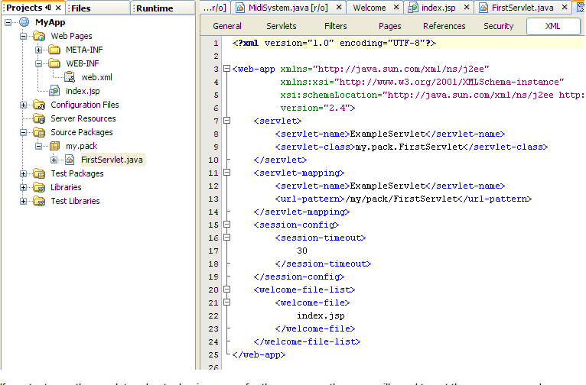Click the my.pack package icon
This screenshot has width=586, height=385.
click(x=54, y=146)
